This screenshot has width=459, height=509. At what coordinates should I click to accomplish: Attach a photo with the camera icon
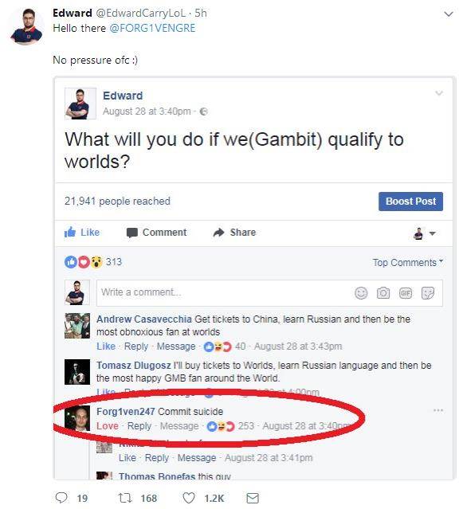383,293
